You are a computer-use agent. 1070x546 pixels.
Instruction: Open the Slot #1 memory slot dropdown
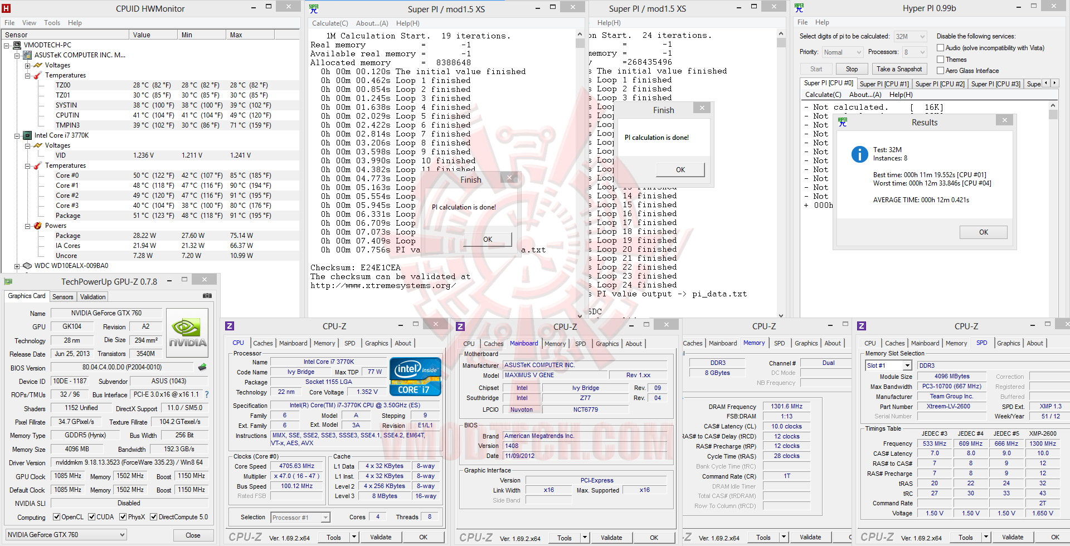tap(888, 365)
